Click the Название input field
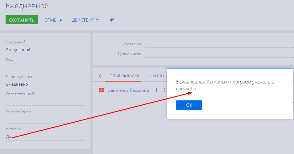 (x=45, y=50)
